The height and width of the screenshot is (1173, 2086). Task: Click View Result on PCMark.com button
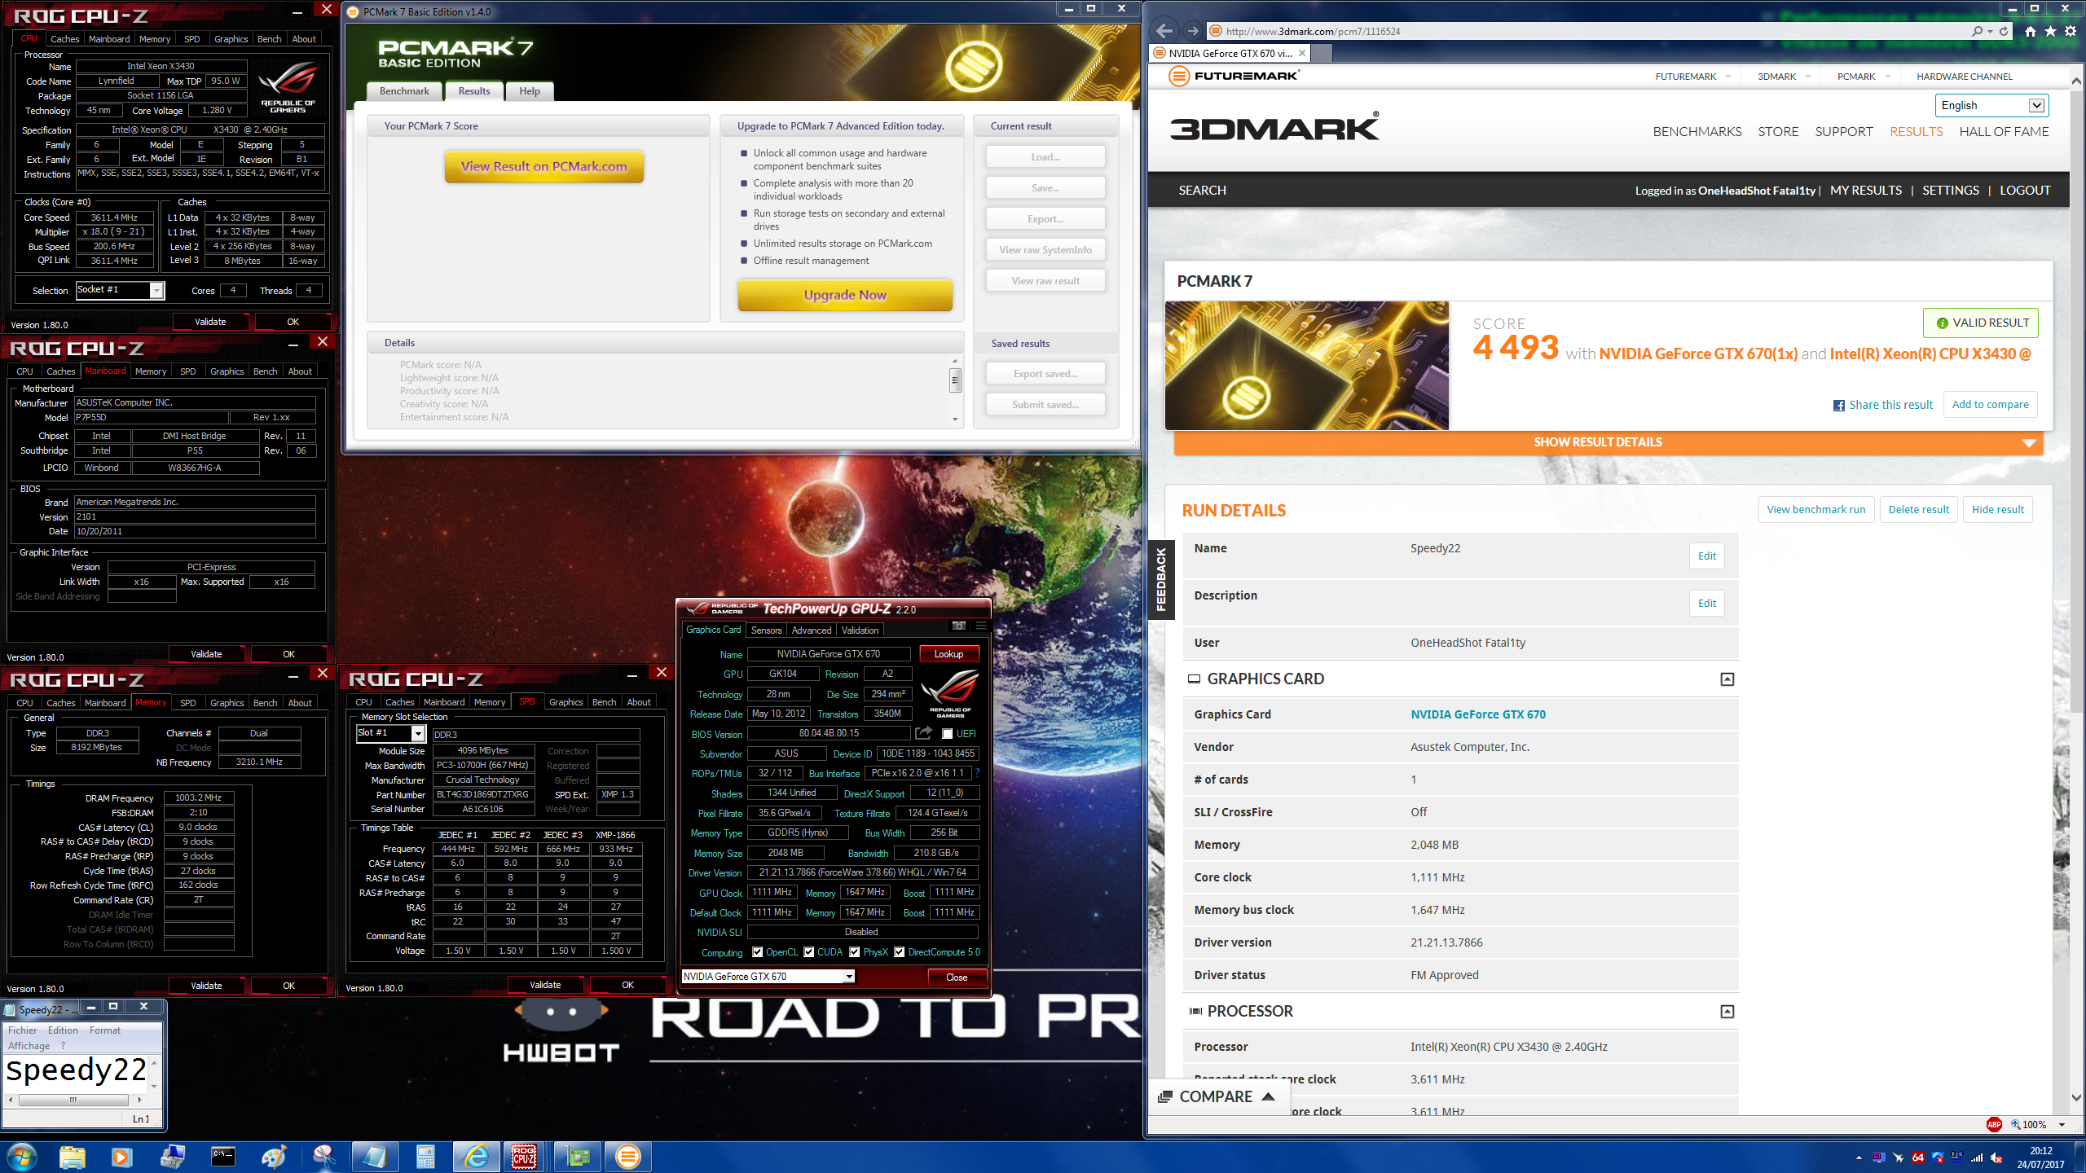(544, 167)
